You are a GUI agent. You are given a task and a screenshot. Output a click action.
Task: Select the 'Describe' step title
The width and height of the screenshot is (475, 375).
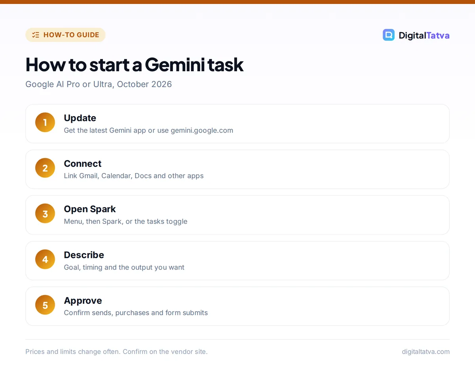pos(84,255)
